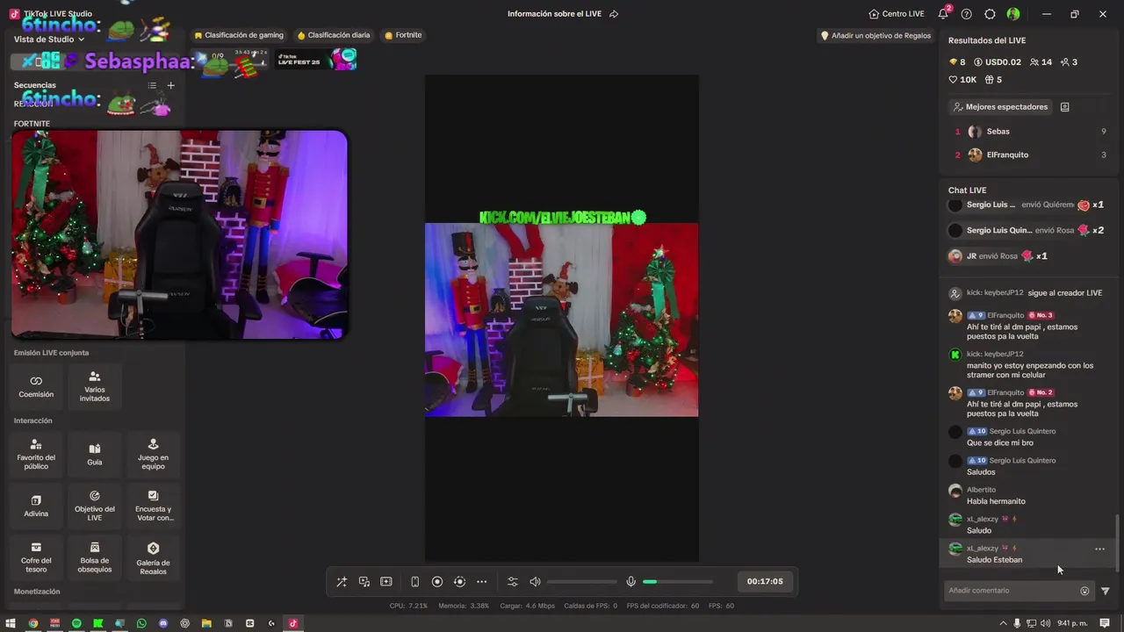Select Clasificación de gaming tag

click(x=239, y=35)
